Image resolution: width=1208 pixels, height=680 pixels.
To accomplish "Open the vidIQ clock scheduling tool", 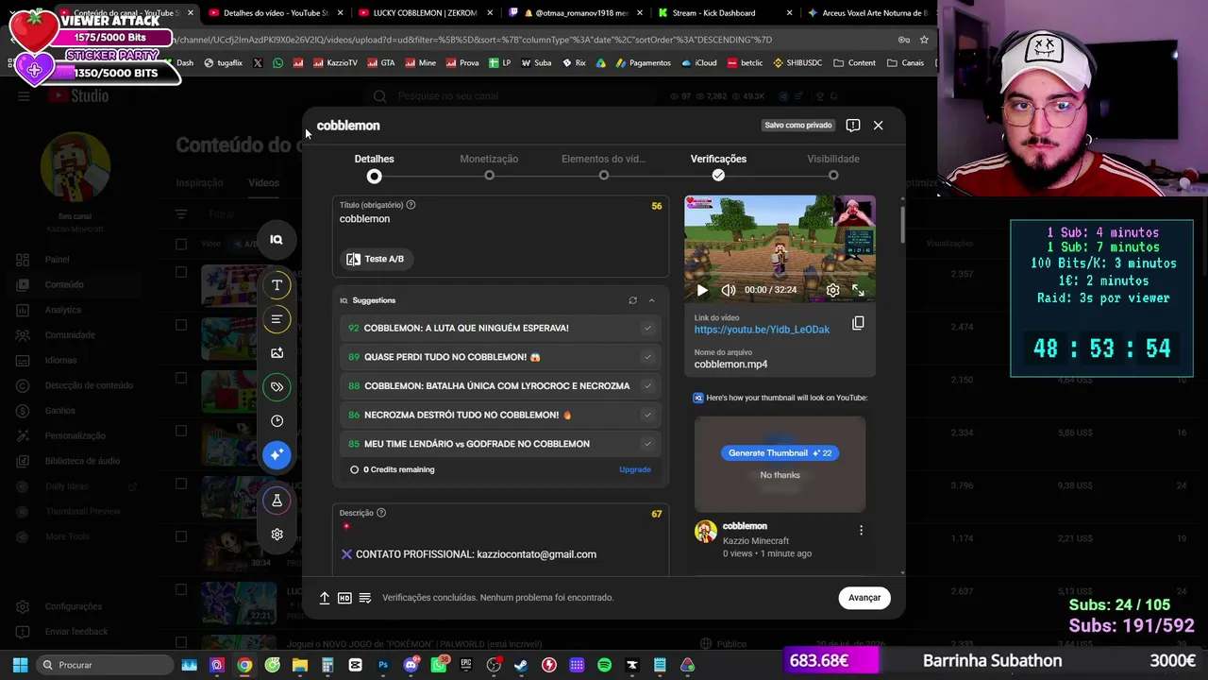I will [x=277, y=421].
